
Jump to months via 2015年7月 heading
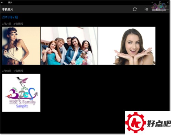click(x=10, y=17)
